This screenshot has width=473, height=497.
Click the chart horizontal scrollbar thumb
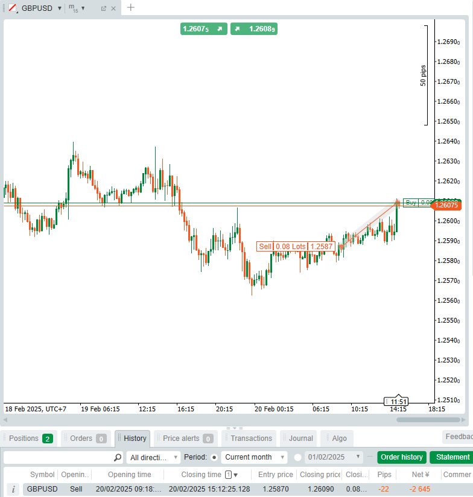(x=428, y=420)
